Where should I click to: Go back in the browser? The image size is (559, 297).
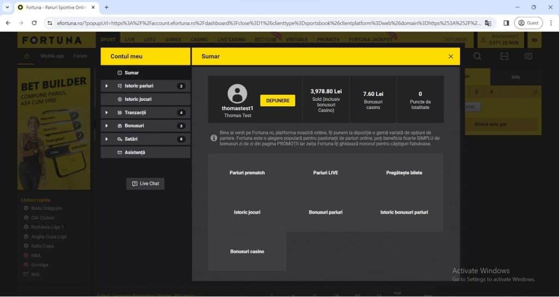pos(8,23)
